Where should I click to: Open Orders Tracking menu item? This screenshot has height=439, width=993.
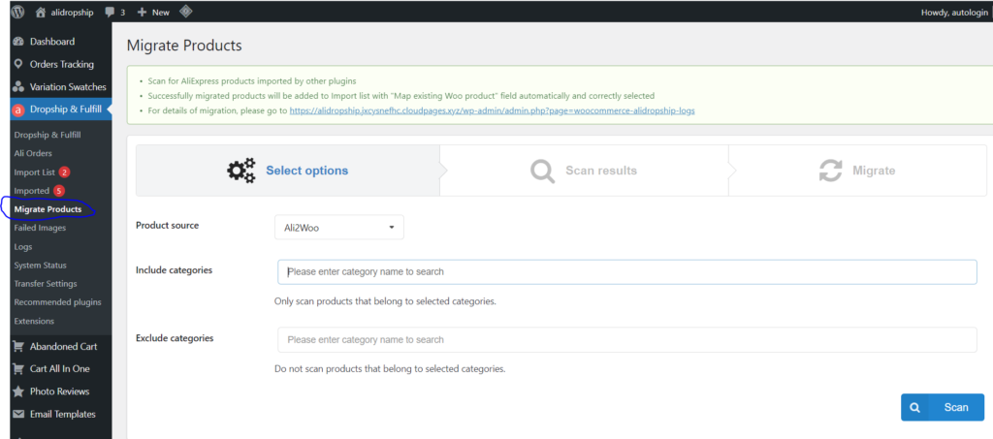(61, 65)
